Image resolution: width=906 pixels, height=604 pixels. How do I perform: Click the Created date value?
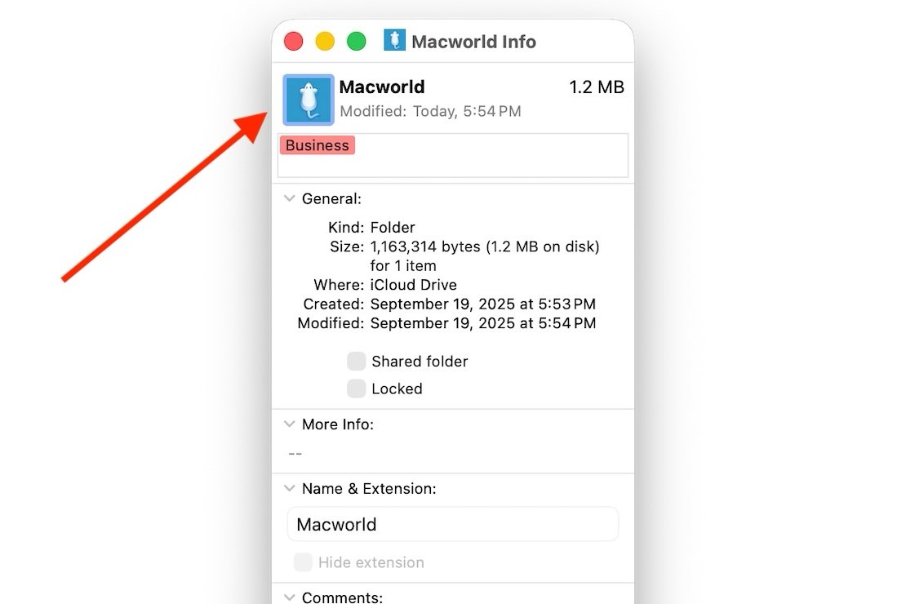pyautogui.click(x=482, y=304)
